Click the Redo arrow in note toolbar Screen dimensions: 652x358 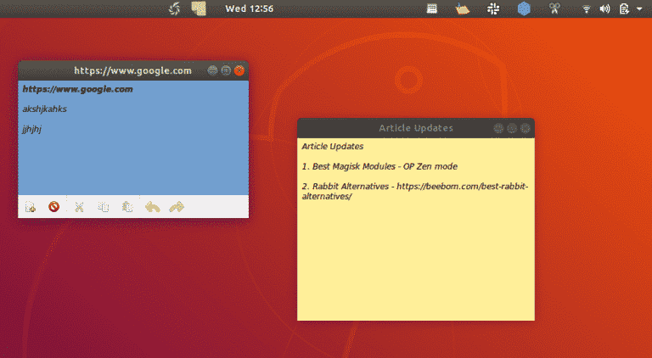click(x=177, y=206)
